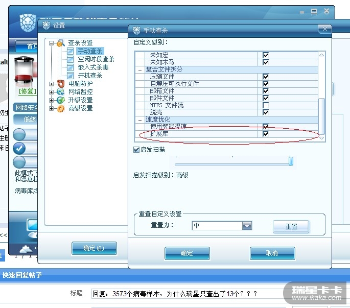
Task: Click the checked round blue option in main window
Action: pyautogui.click(x=19, y=148)
